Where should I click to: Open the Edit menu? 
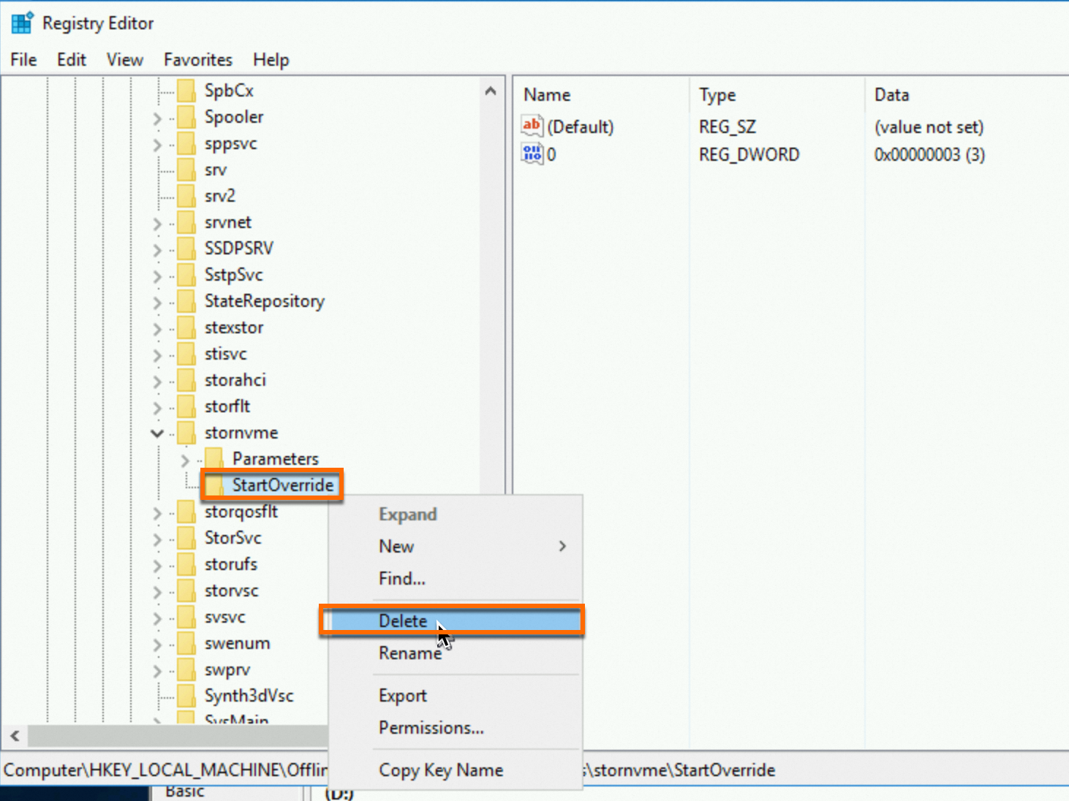point(71,59)
